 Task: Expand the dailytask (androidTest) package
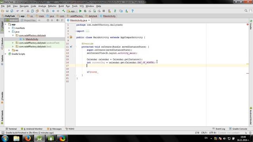(13, 43)
